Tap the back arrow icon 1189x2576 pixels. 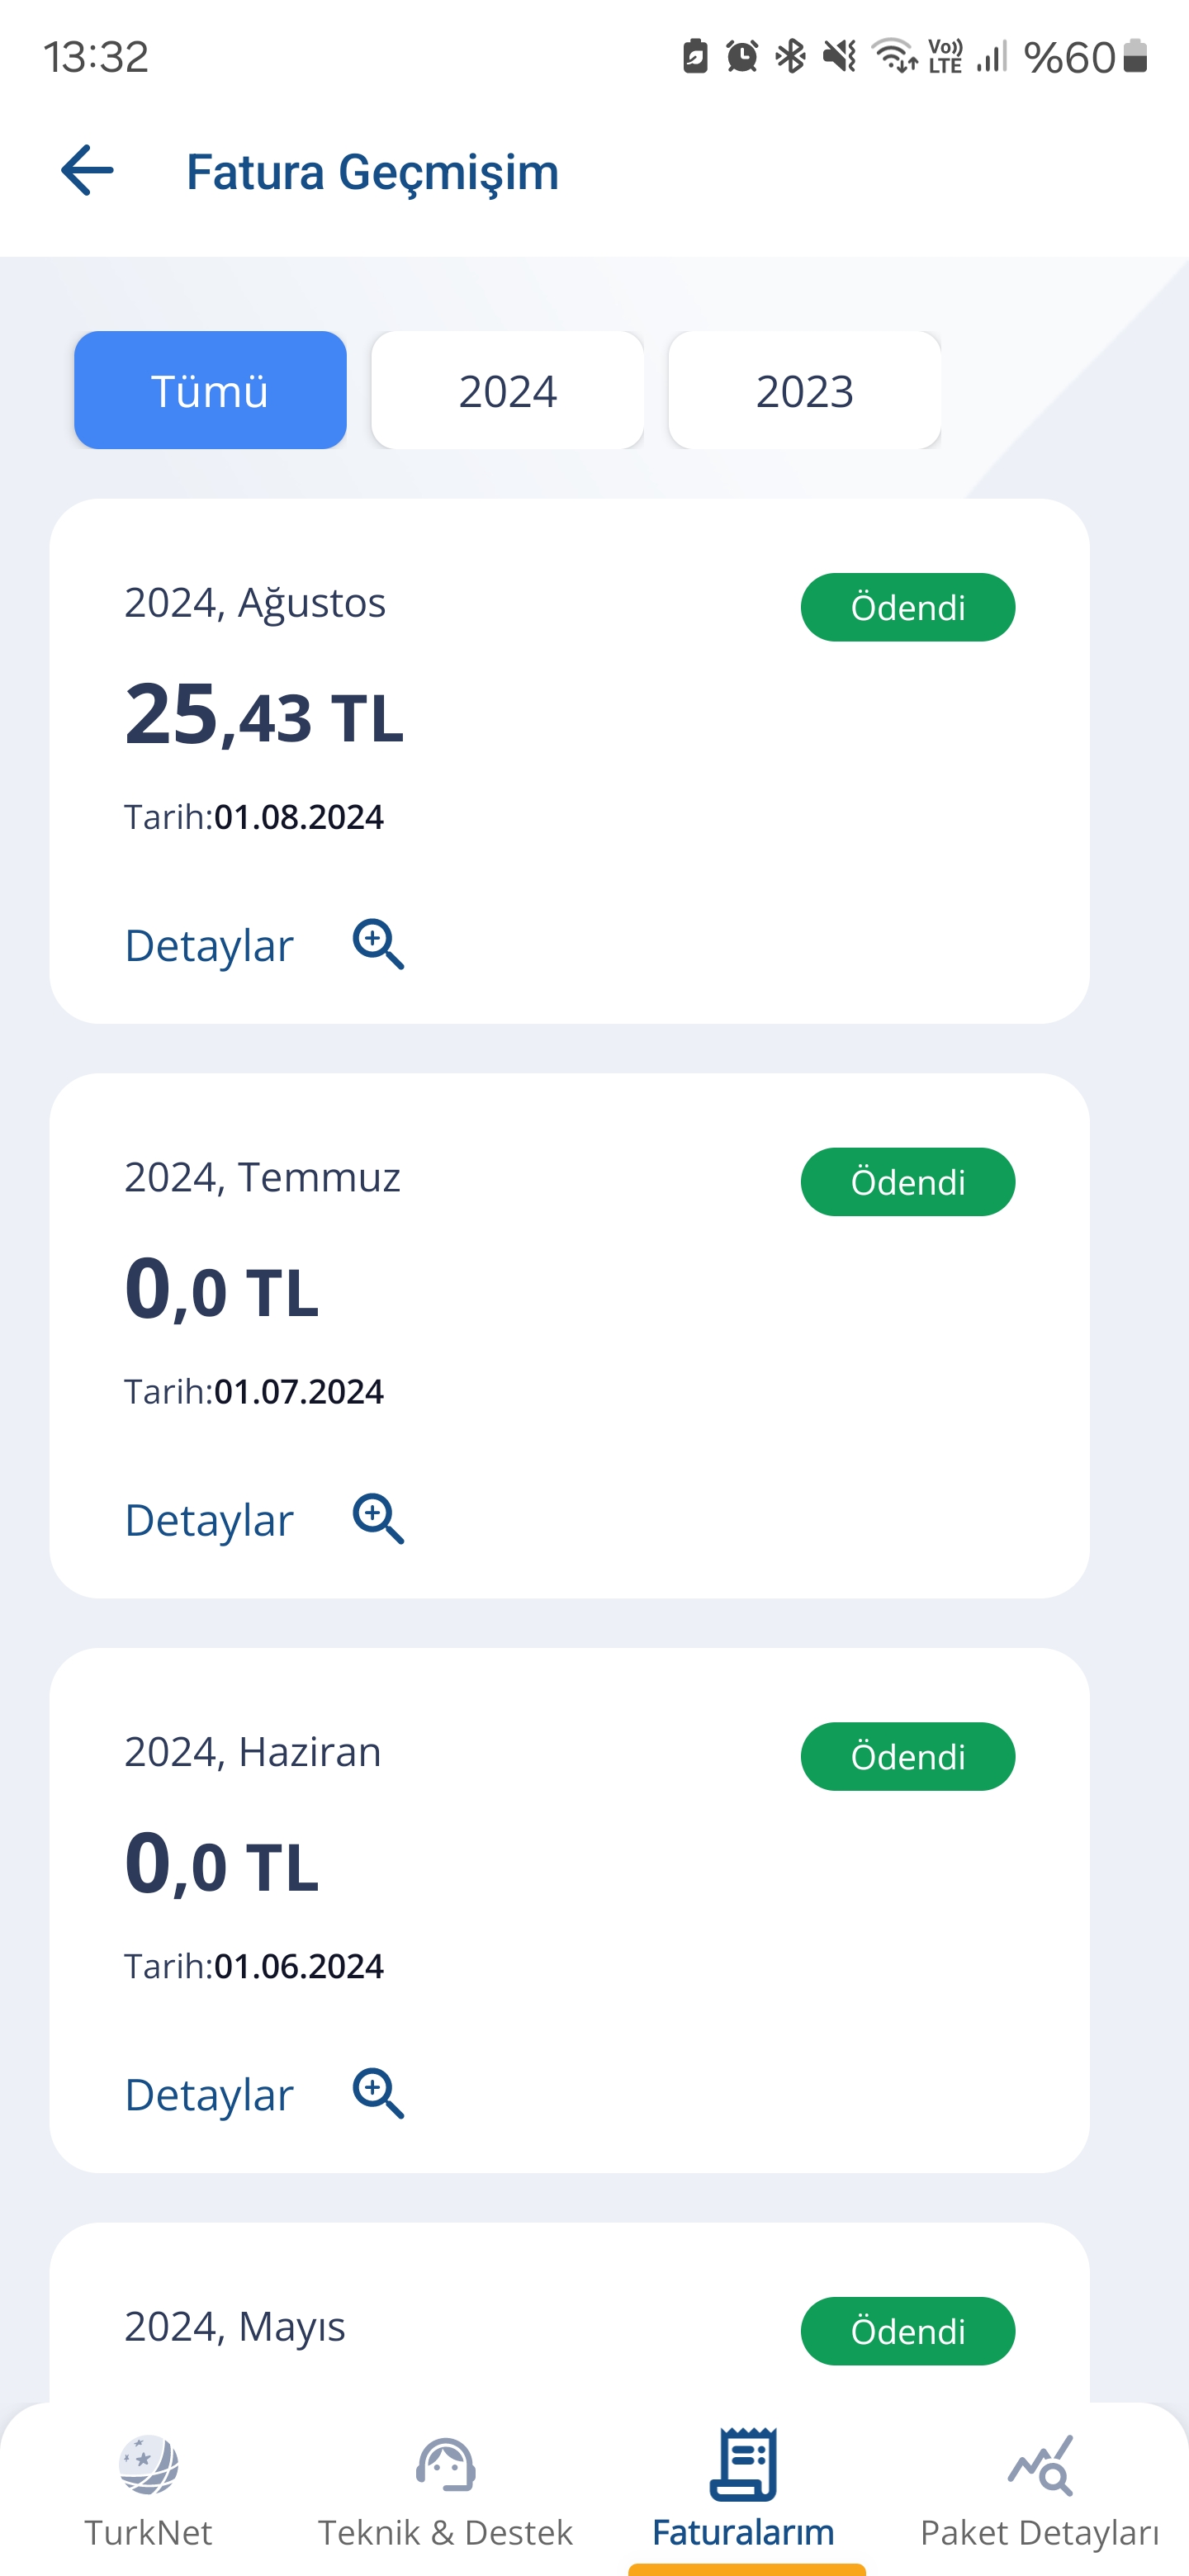tap(87, 170)
